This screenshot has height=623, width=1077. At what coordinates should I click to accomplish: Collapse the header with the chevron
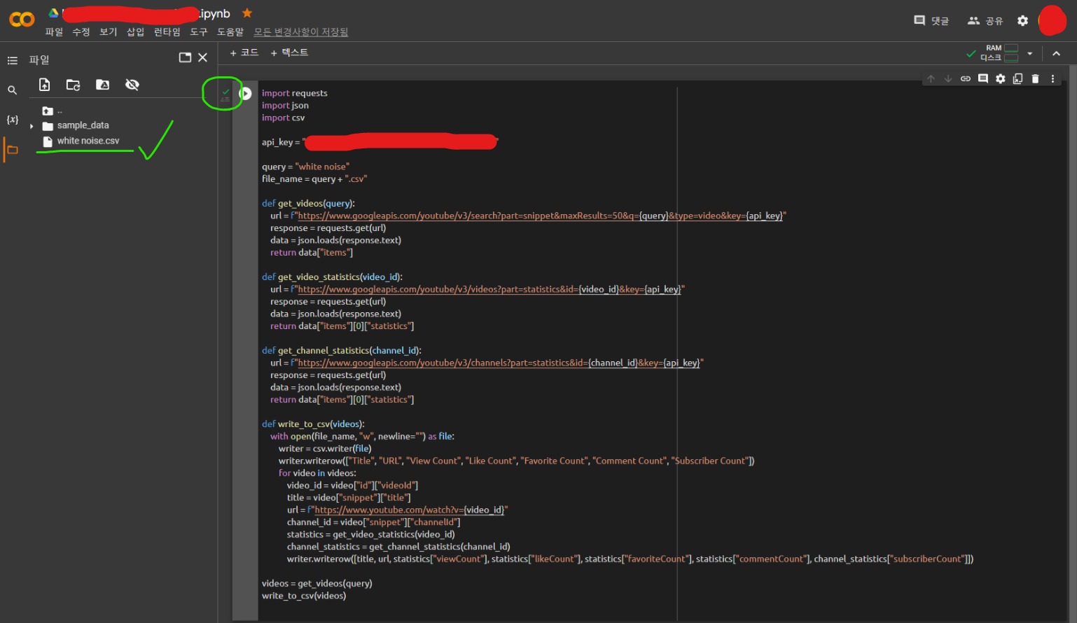point(1056,53)
